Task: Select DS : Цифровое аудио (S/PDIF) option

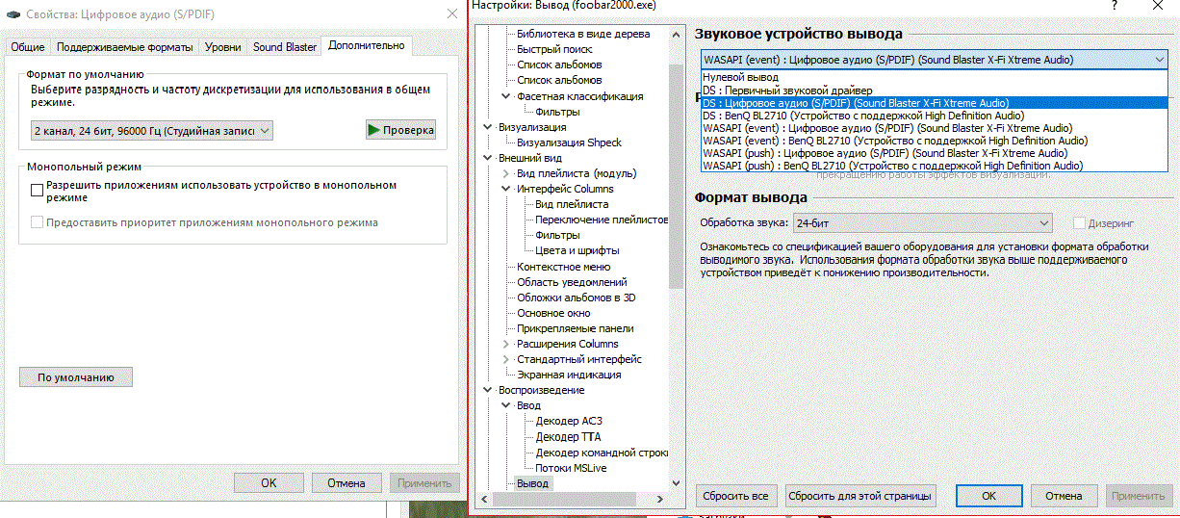Action: (x=934, y=102)
